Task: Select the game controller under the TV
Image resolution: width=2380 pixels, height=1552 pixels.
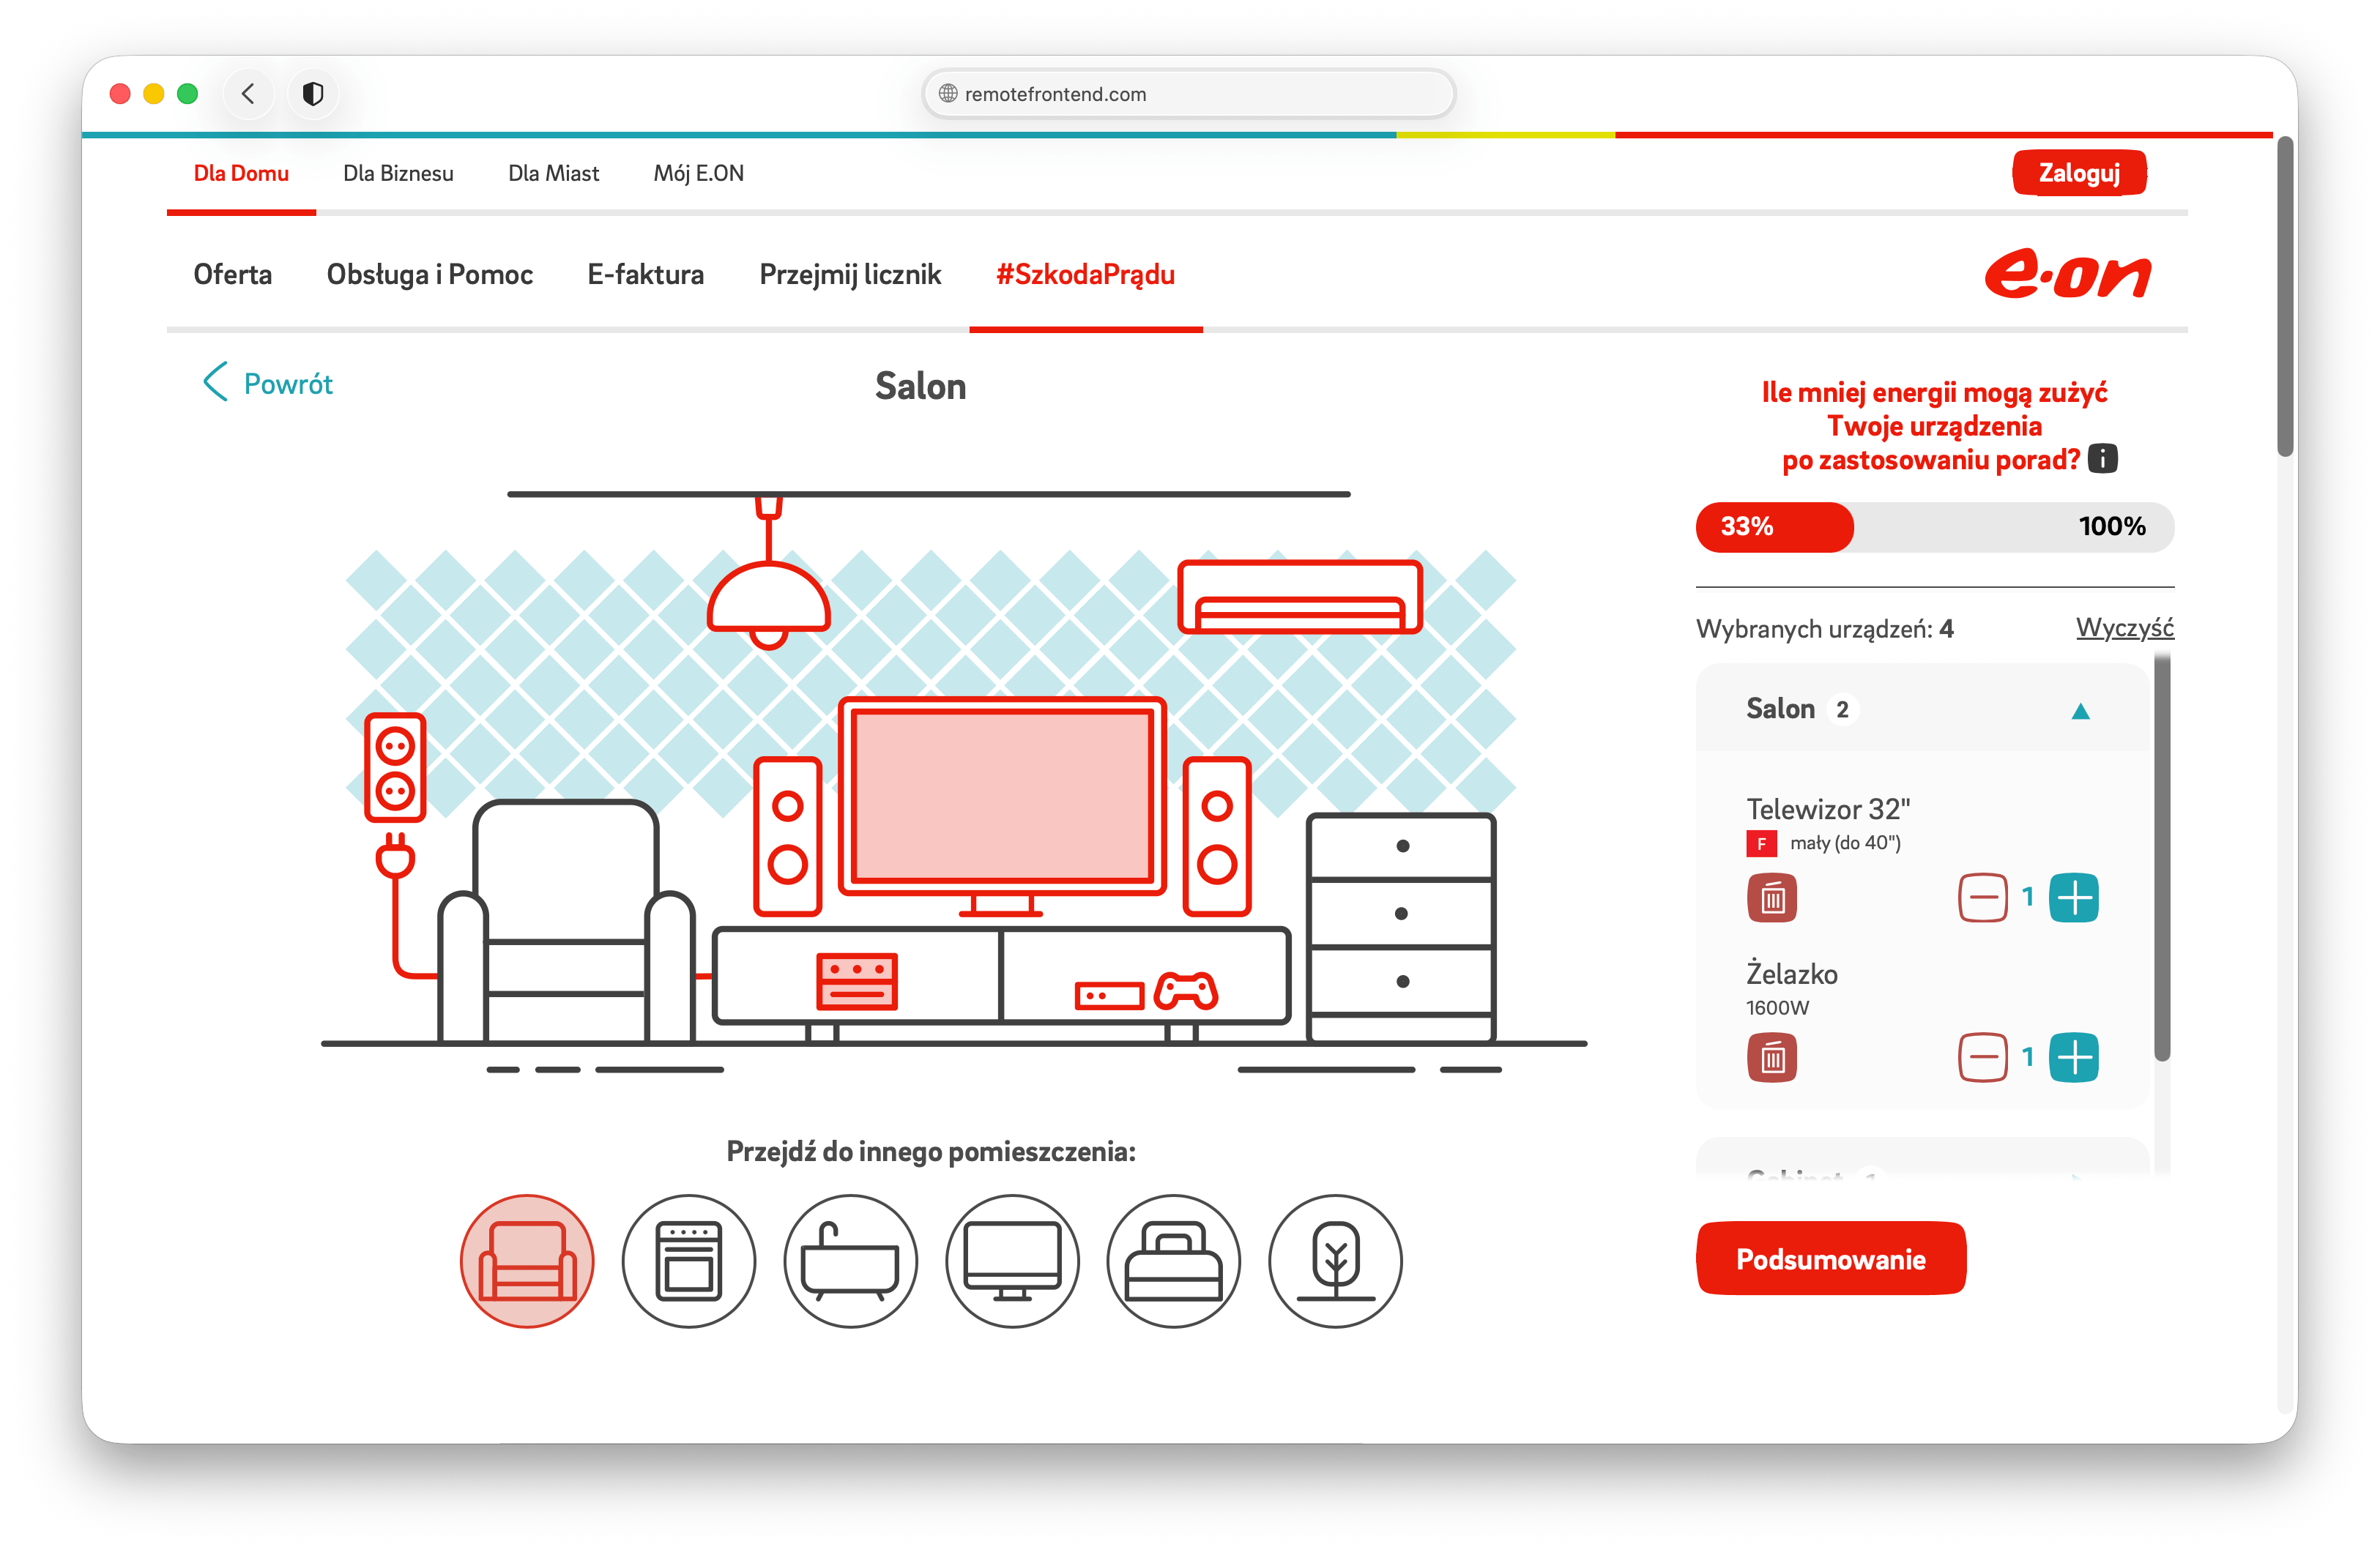Action: point(1186,991)
